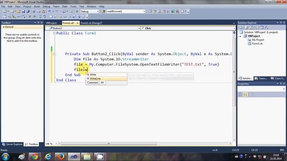This screenshot has width=287, height=161.
Task: Click the Uncomment lines icon in text toolbar
Action: pos(45,17)
